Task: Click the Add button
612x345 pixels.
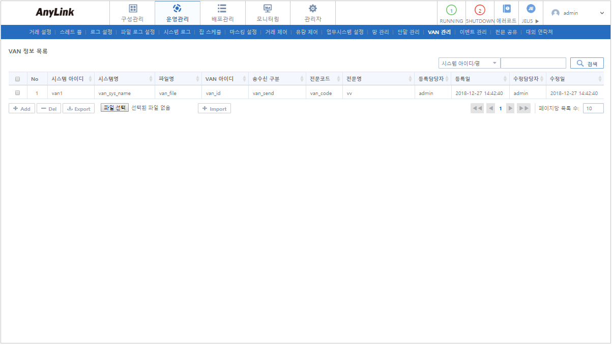Action: click(22, 109)
